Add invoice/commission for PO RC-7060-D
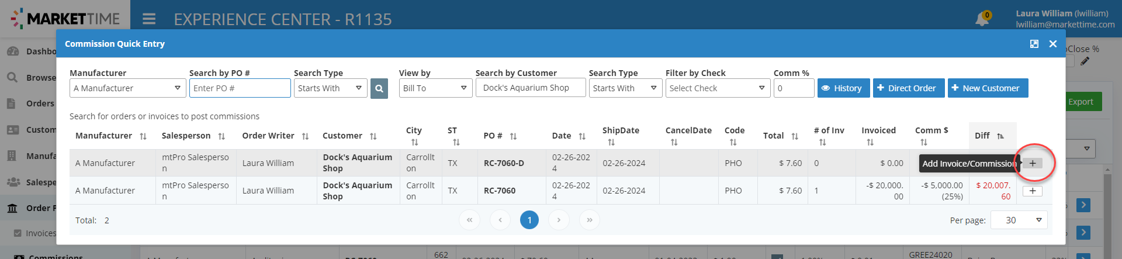 click(1033, 163)
